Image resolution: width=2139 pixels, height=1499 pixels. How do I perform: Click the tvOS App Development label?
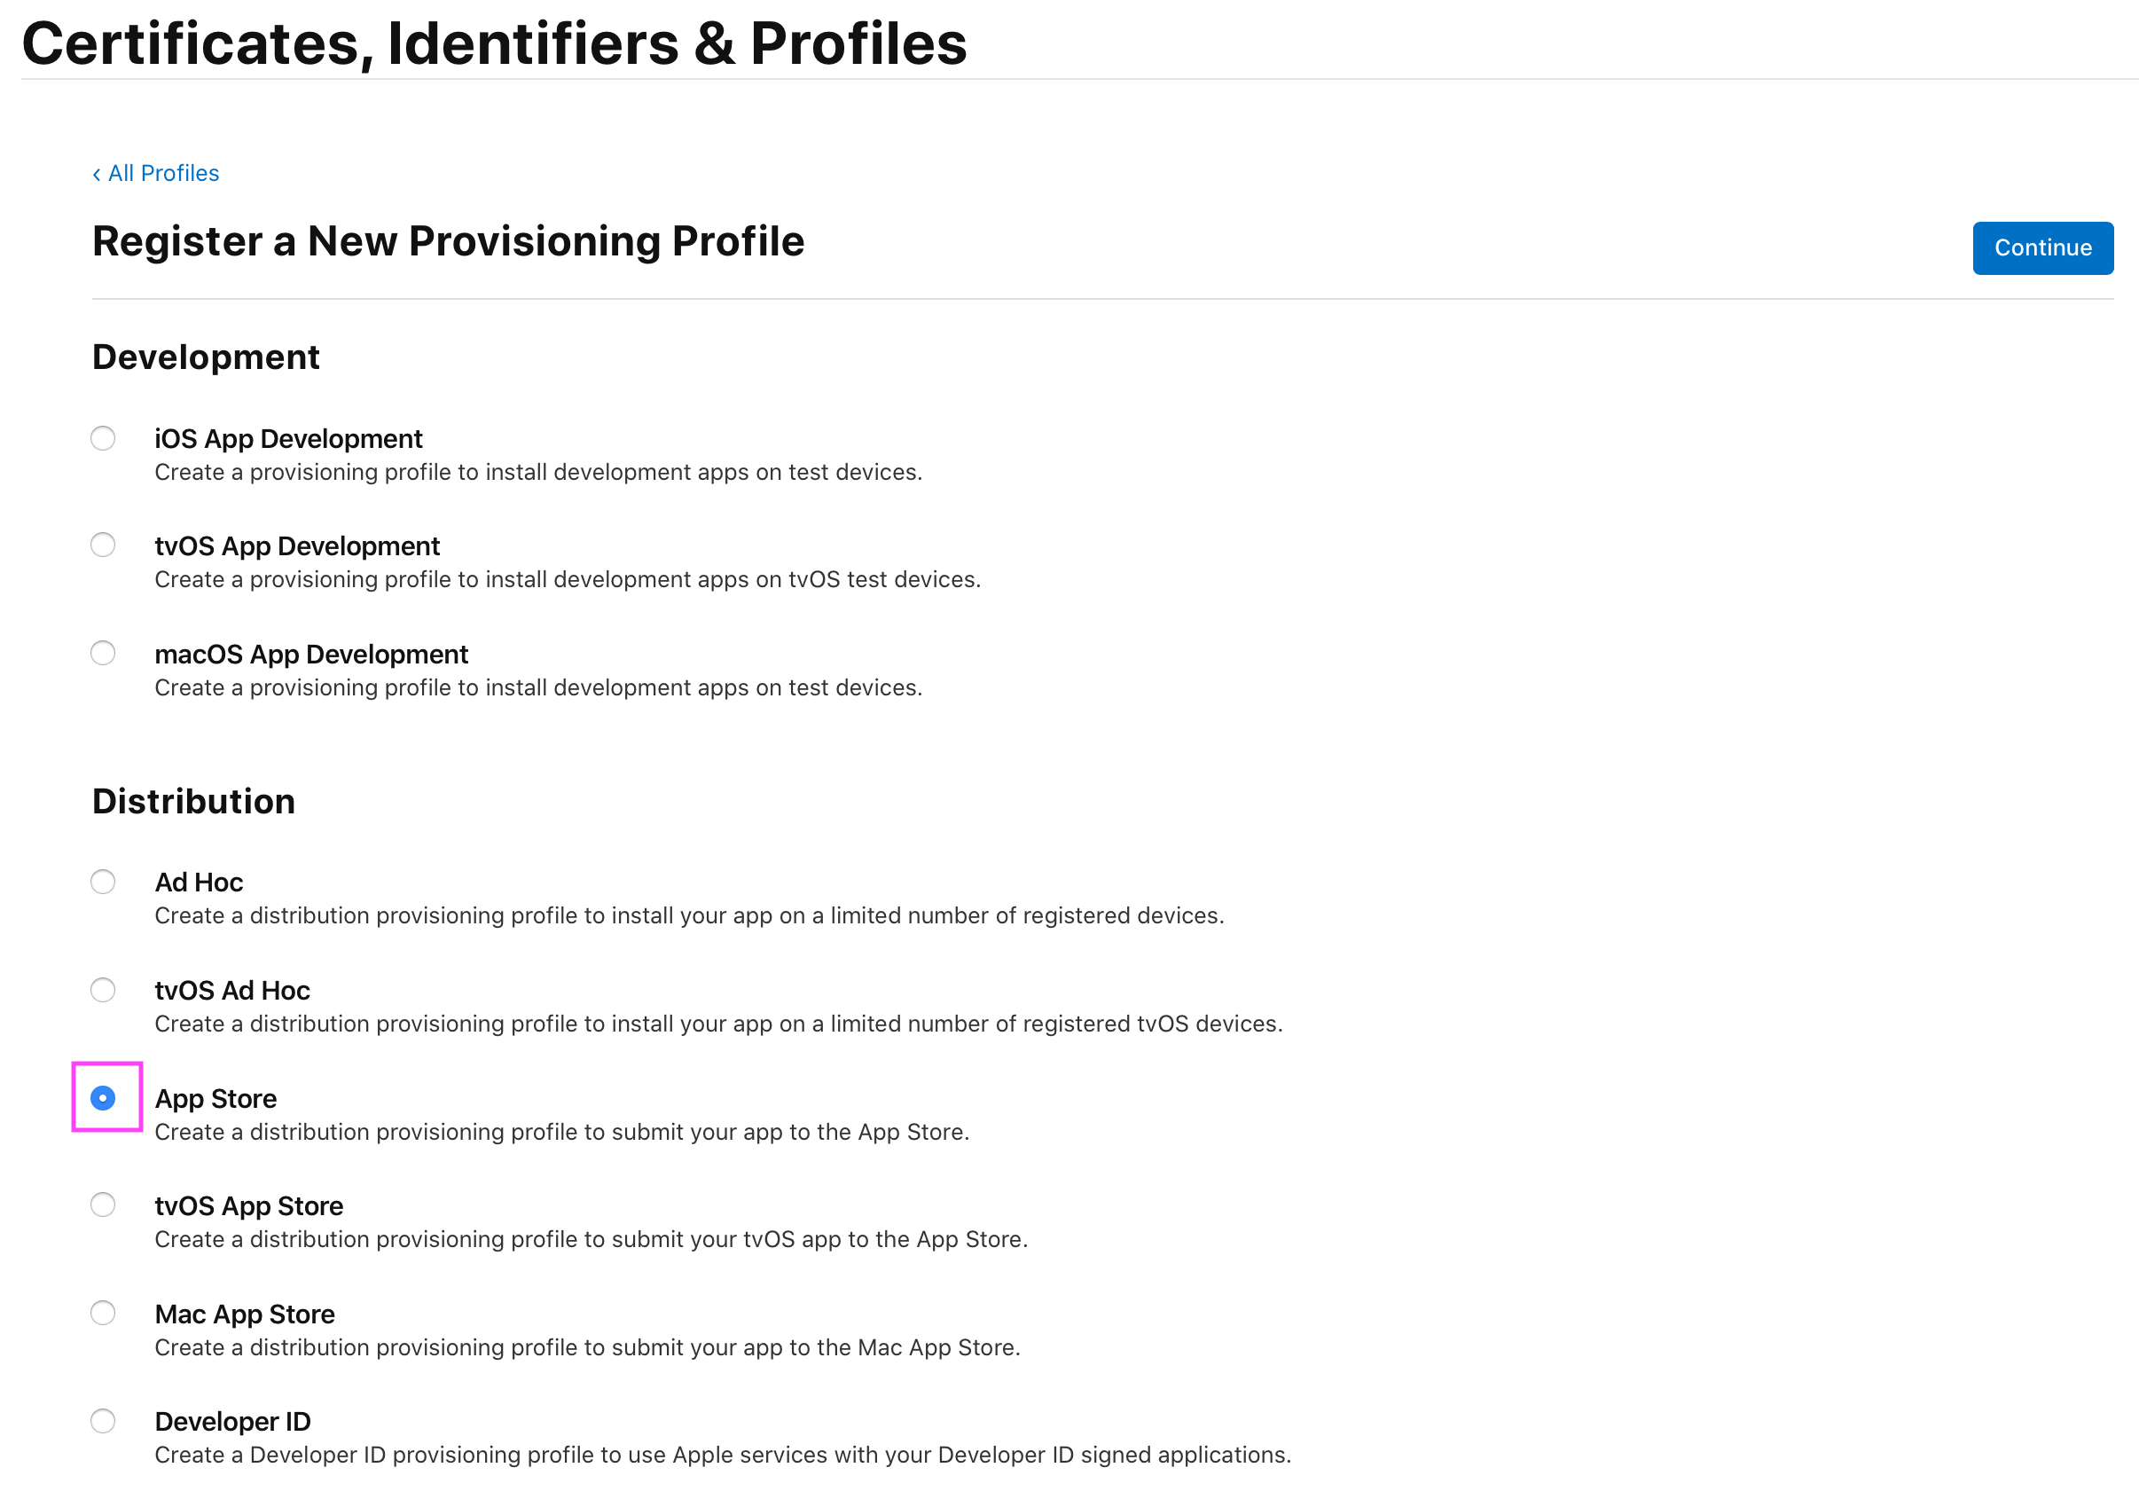[297, 546]
